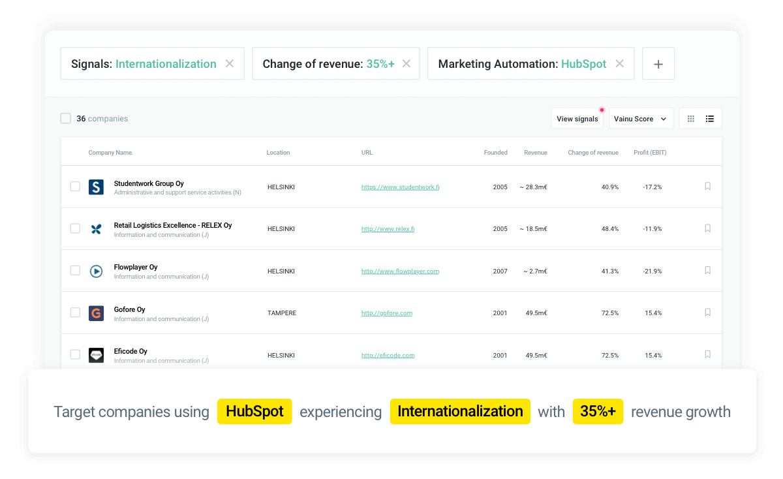
Task: Remove the Change of revenue filter
Action: click(407, 64)
